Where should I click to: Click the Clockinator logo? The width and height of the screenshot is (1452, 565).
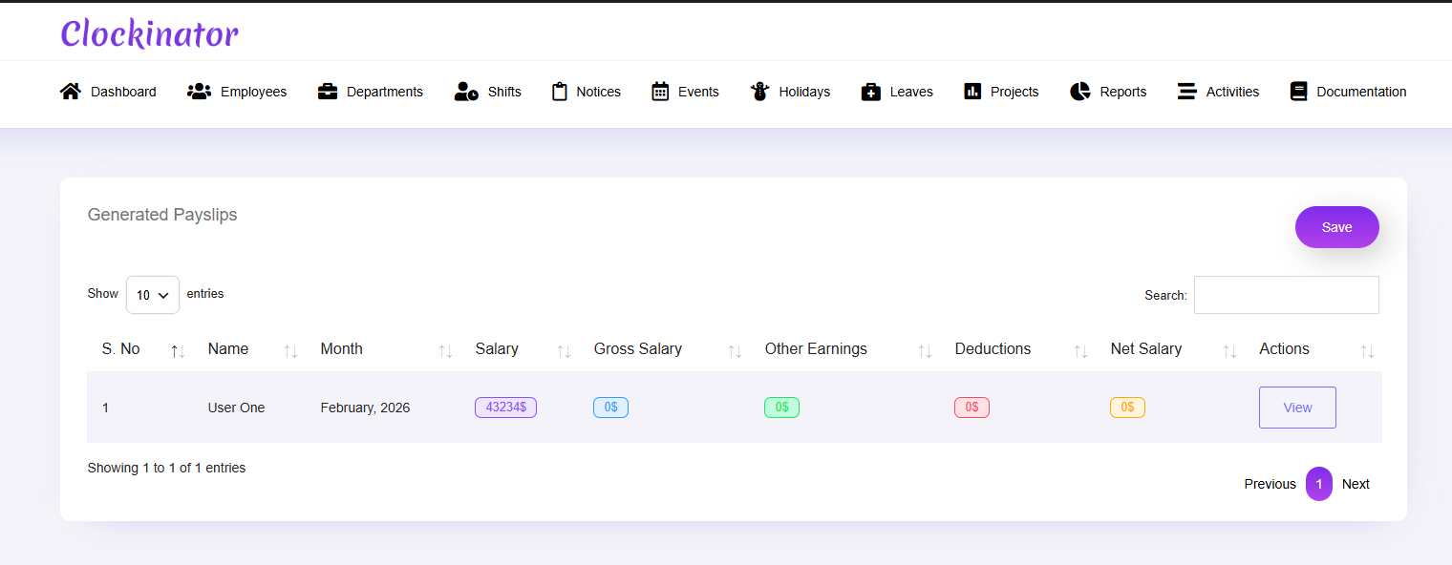[x=150, y=33]
